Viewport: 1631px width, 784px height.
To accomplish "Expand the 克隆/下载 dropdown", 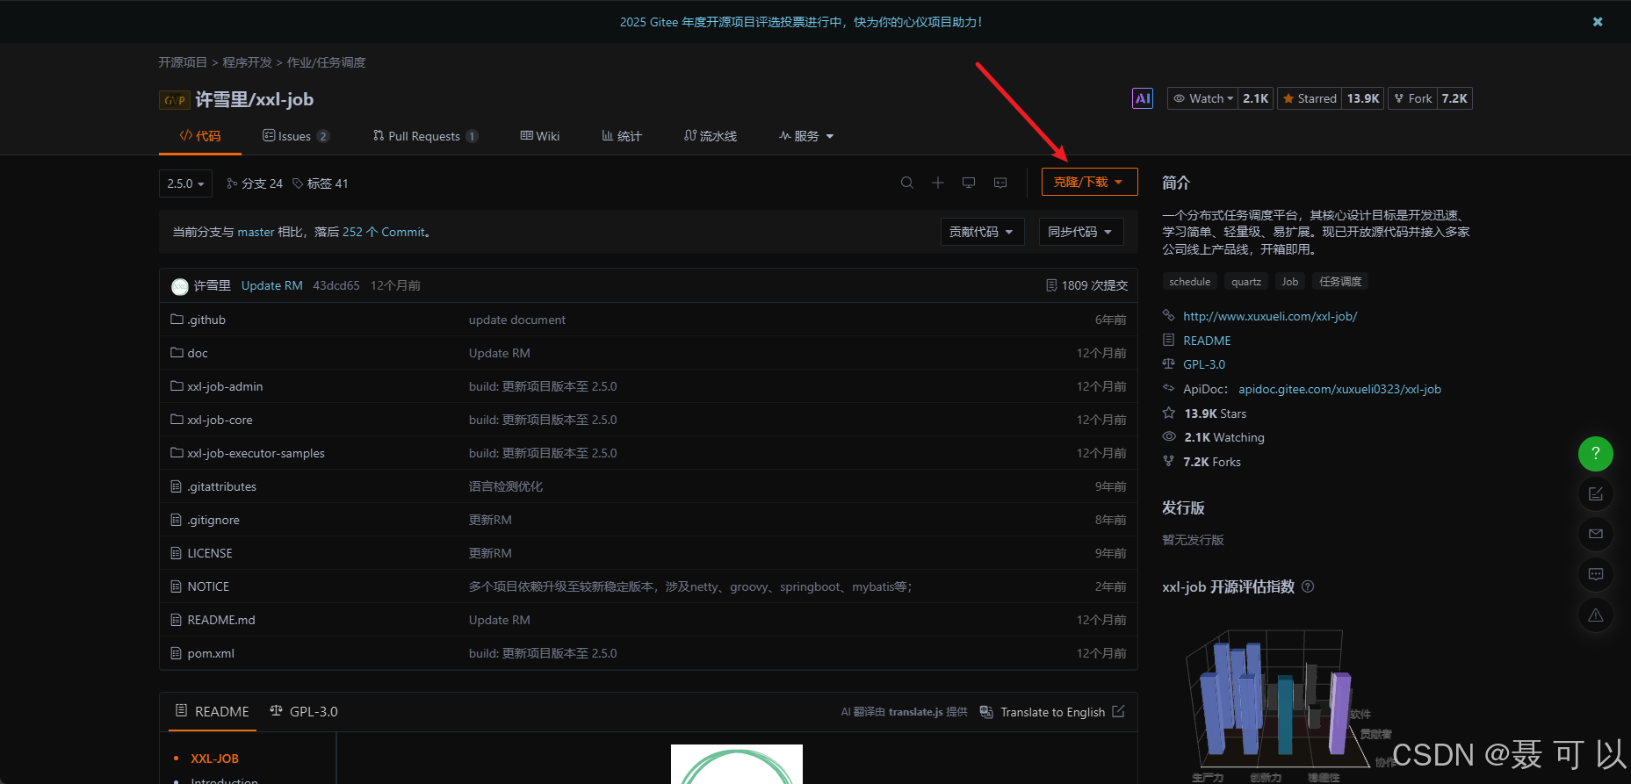I will 1089,182.
